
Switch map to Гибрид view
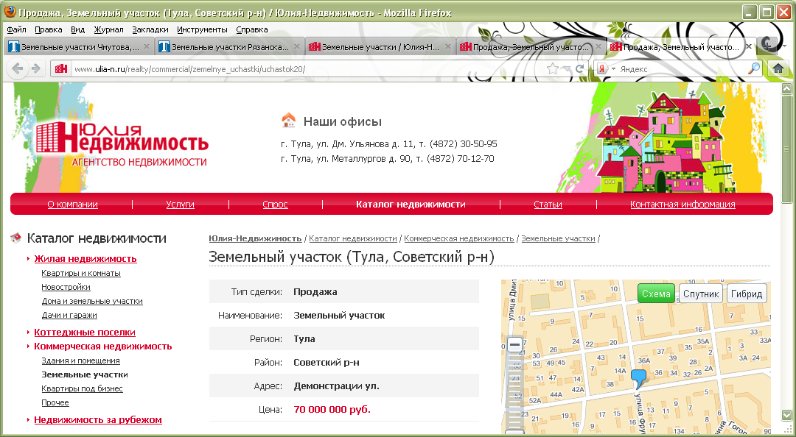pyautogui.click(x=746, y=294)
